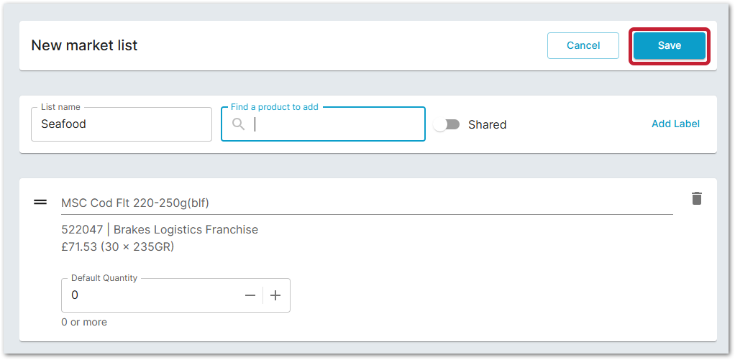The height and width of the screenshot is (360, 735).
Task: Grab the drag handle beside MSC Cod
Action: coord(40,202)
